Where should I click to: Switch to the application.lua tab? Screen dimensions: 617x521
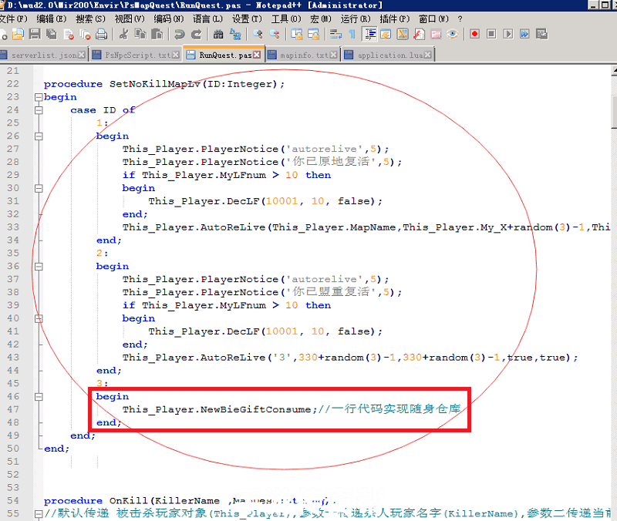click(389, 55)
